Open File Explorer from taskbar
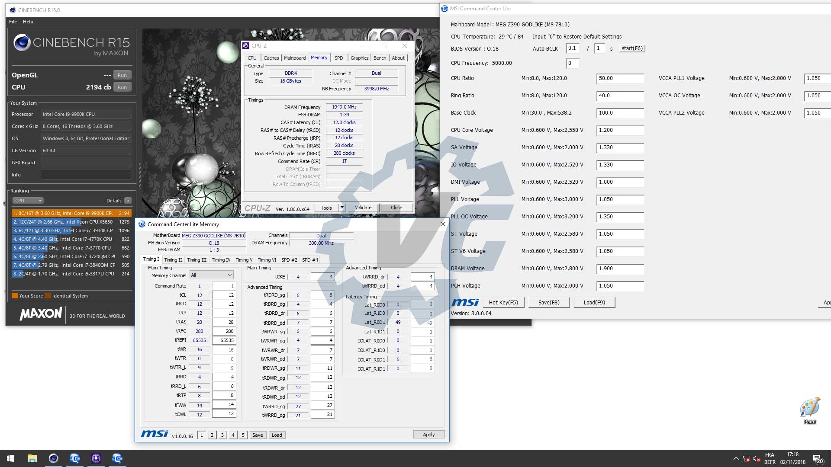Image resolution: width=831 pixels, height=467 pixels. point(32,458)
